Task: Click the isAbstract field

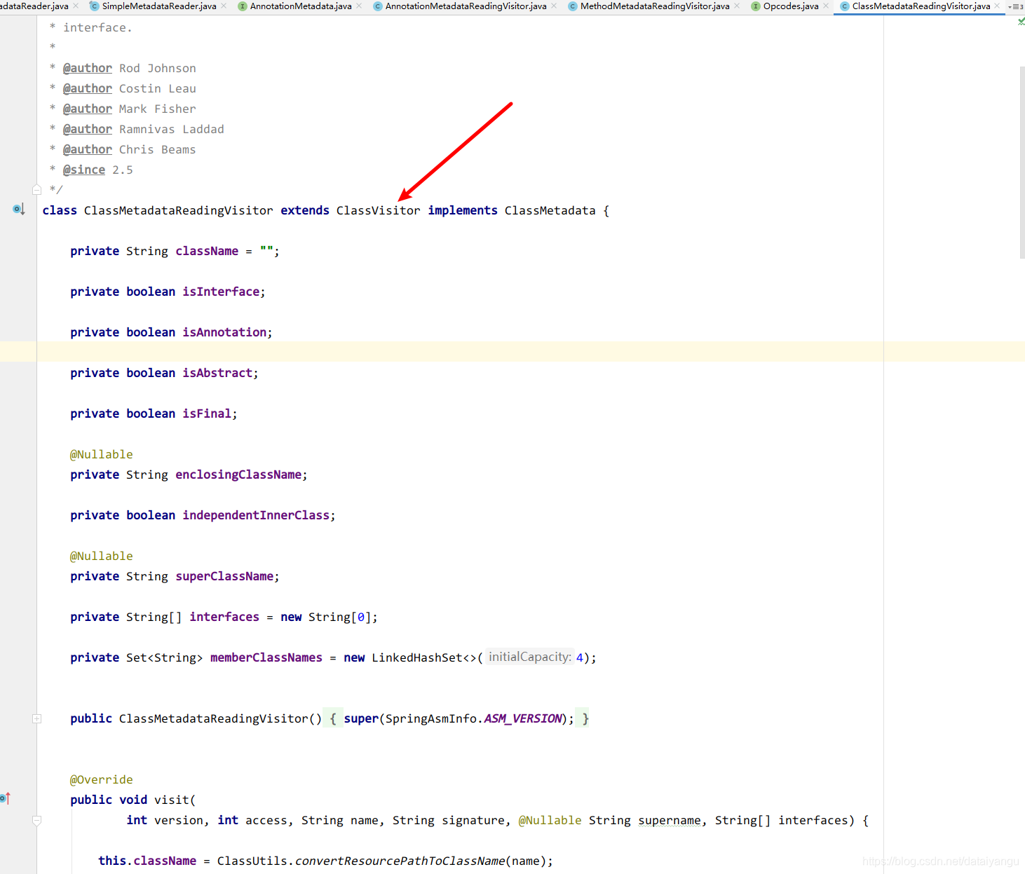Action: 217,373
